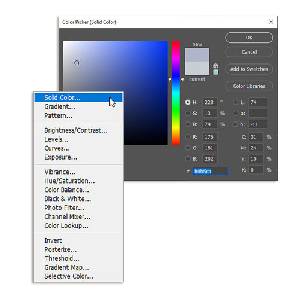
Task: Open Brightness/Contrast... adjustment
Action: click(x=78, y=130)
